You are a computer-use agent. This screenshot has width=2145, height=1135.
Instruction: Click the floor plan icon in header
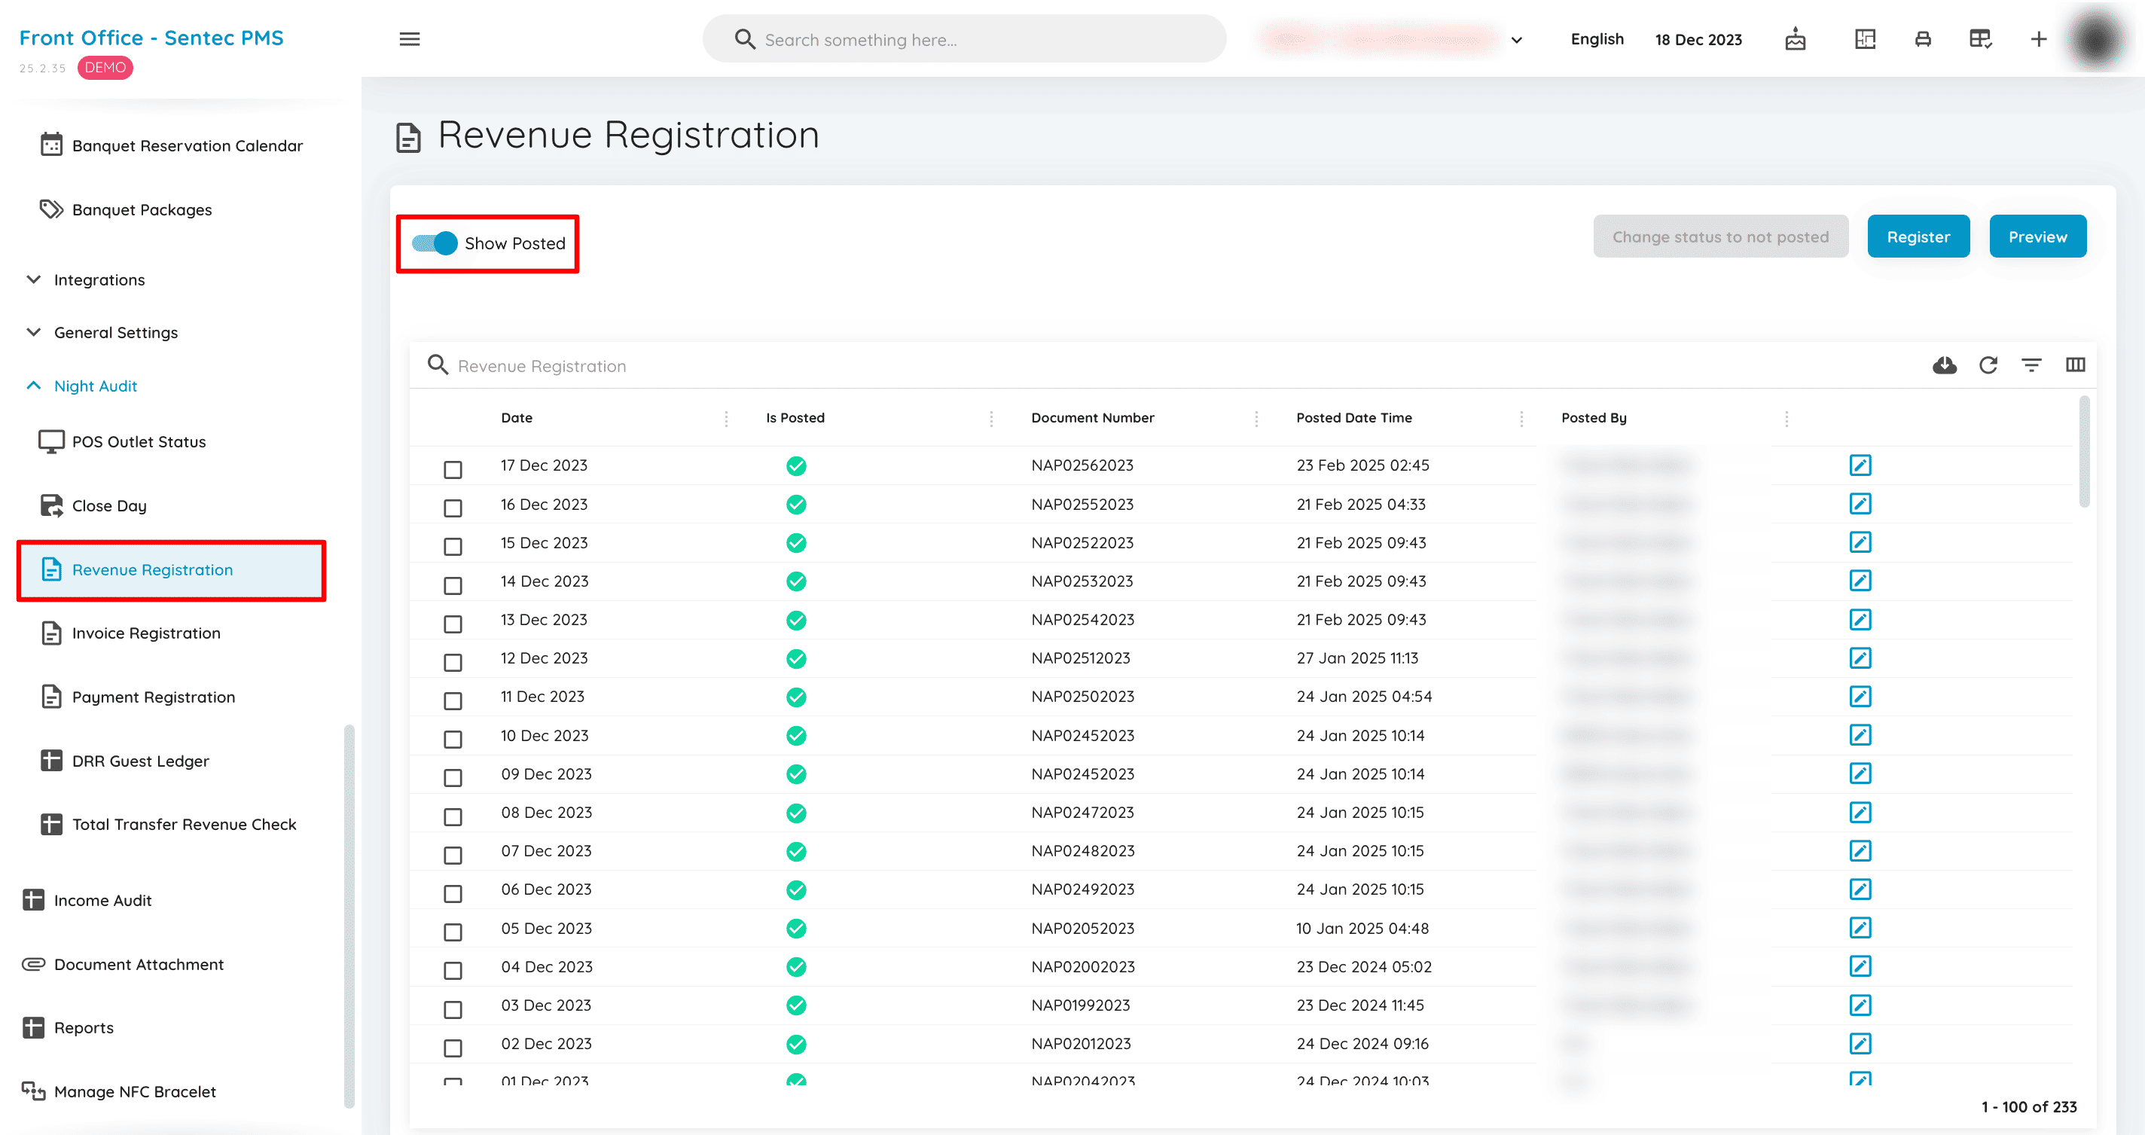1864,39
